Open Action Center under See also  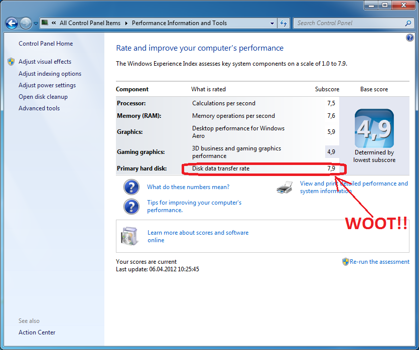[x=37, y=332]
